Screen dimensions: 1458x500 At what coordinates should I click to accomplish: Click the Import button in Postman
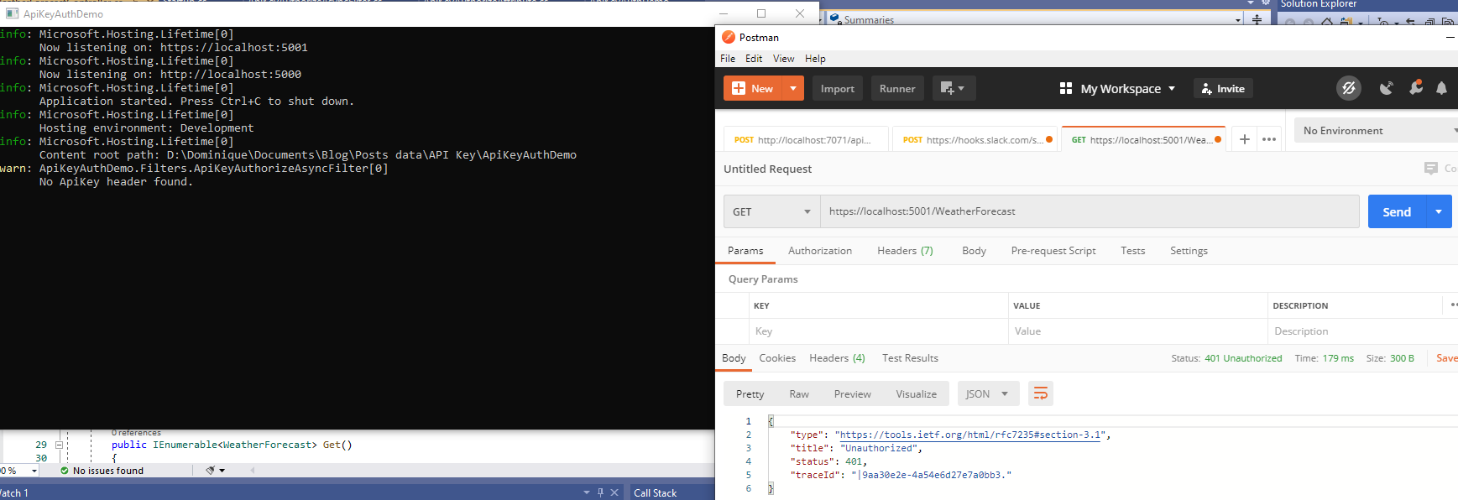pyautogui.click(x=837, y=88)
